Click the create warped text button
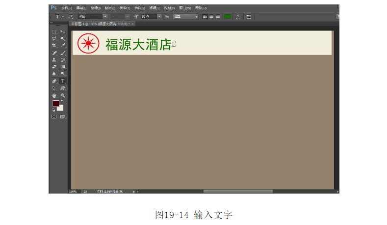This screenshot has width=387, height=225. point(238,16)
